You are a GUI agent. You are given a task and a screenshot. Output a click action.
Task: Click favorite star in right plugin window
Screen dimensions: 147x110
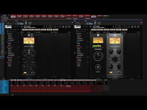point(113,27)
